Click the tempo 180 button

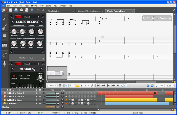[x=160, y=85]
